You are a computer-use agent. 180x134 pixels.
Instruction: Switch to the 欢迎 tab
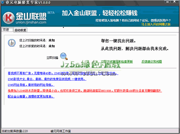7,30
